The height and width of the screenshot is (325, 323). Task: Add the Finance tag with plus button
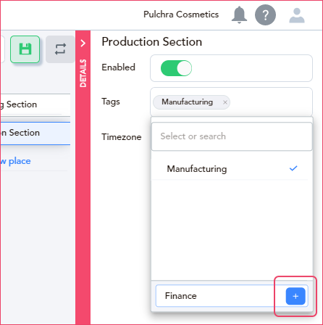click(x=295, y=296)
